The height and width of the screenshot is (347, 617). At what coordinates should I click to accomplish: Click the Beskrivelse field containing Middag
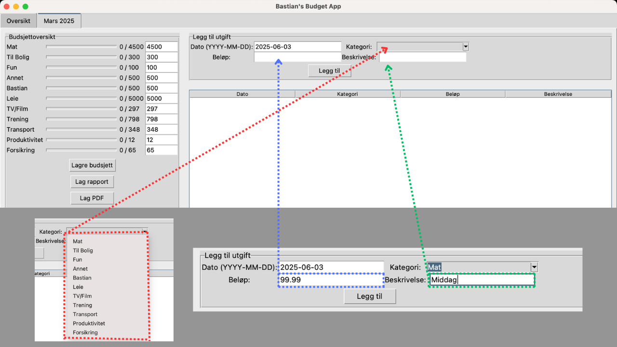(482, 280)
